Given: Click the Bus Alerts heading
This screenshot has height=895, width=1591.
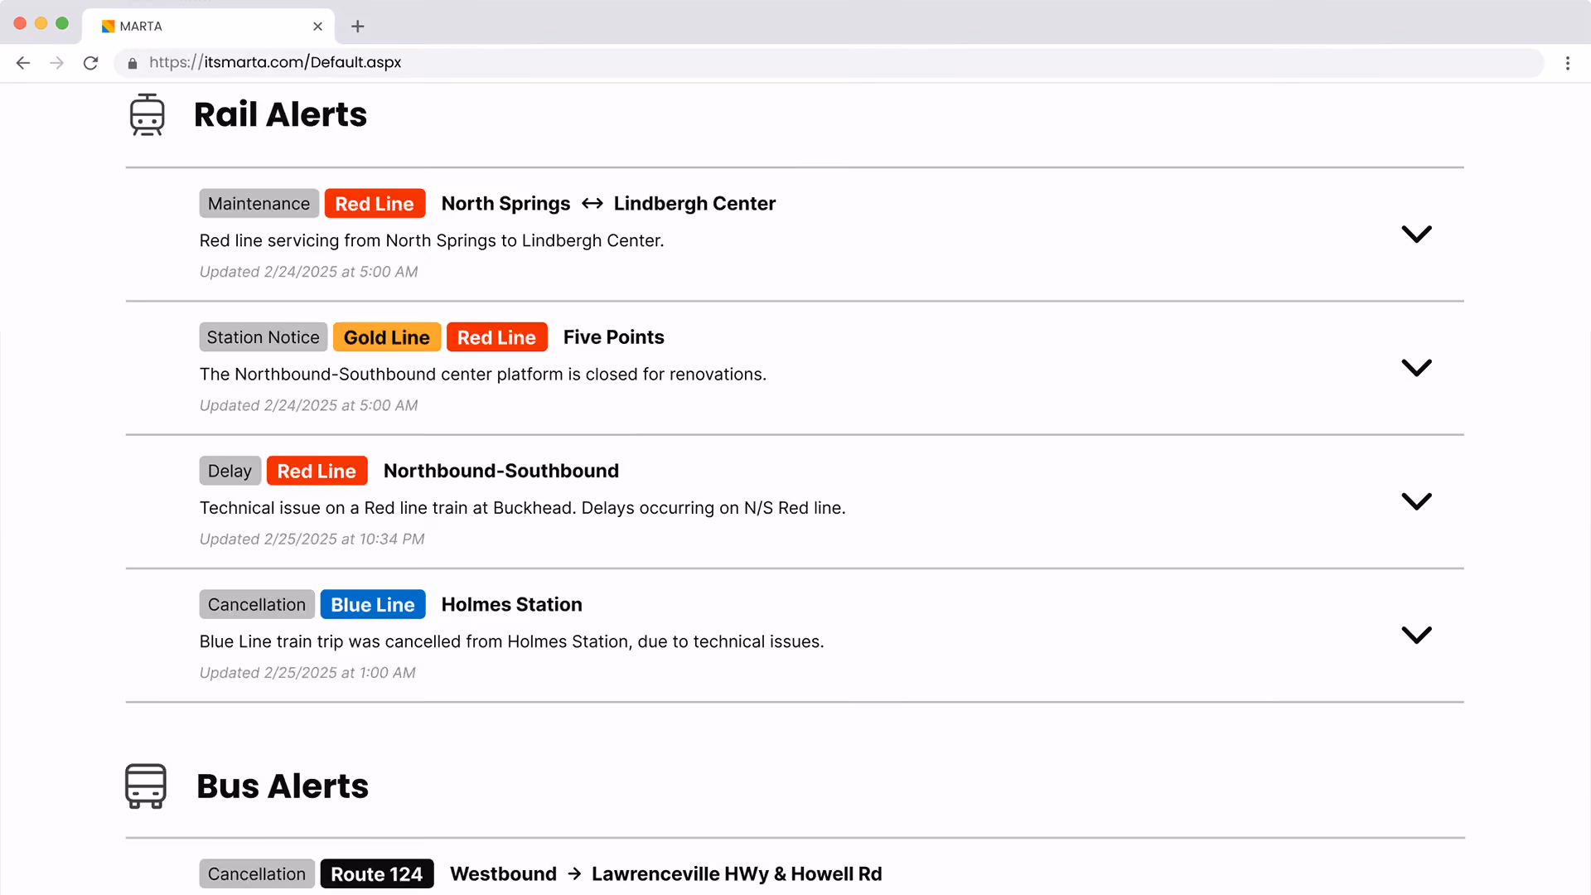Looking at the screenshot, I should coord(283,786).
